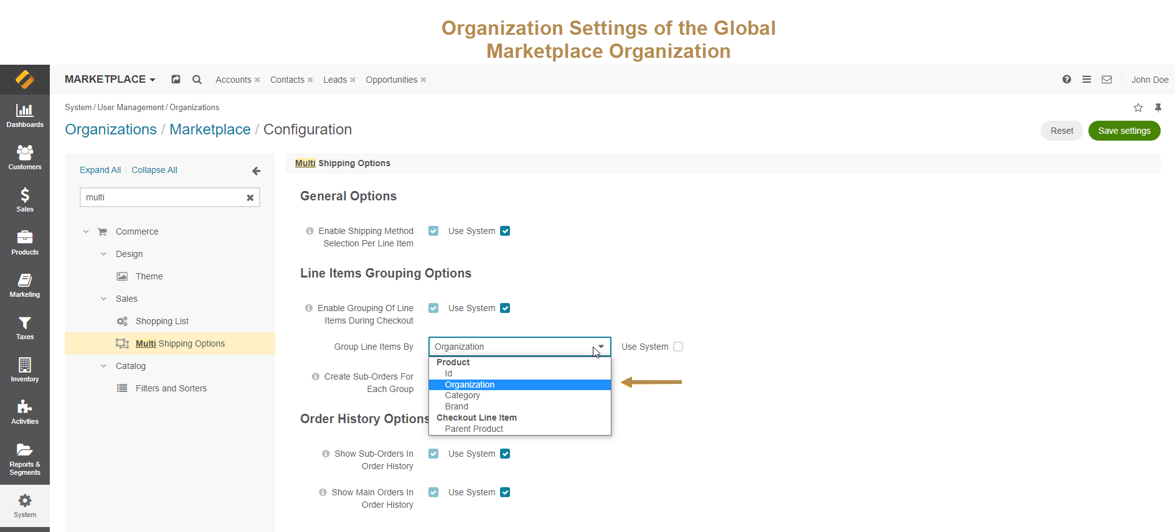This screenshot has height=532, width=1175.
Task: Open the hamburger history menu icon
Action: [1087, 80]
